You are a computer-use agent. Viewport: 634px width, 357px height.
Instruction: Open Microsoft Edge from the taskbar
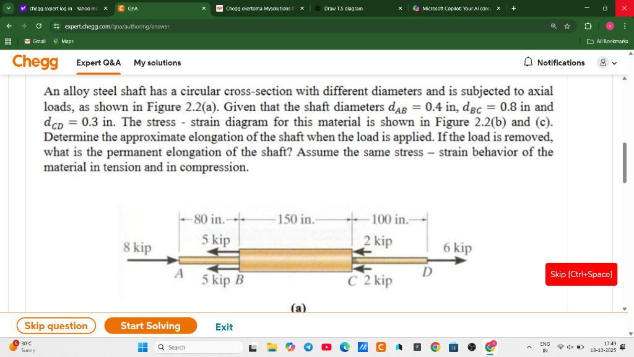click(x=344, y=347)
